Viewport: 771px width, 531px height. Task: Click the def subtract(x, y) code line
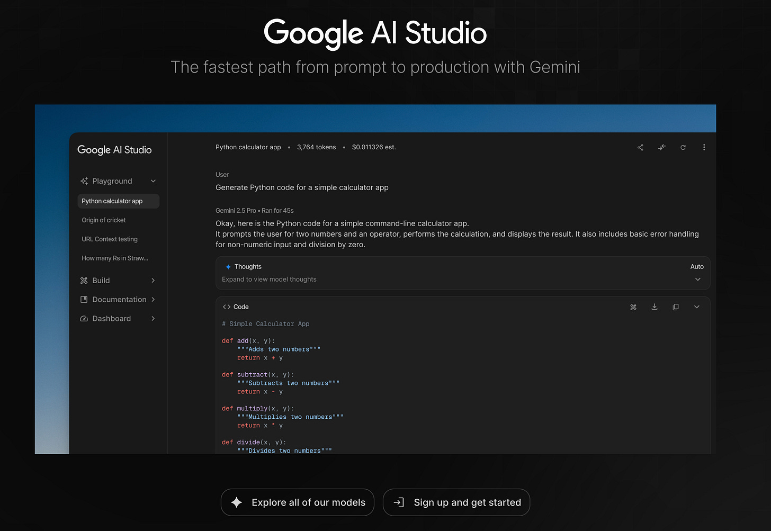[x=258, y=375]
